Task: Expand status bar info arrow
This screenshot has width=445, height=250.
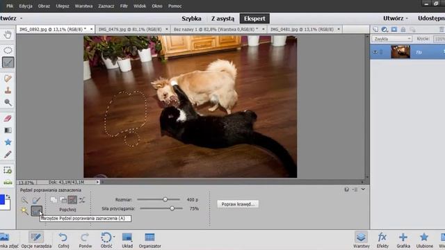Action: pyautogui.click(x=97, y=182)
